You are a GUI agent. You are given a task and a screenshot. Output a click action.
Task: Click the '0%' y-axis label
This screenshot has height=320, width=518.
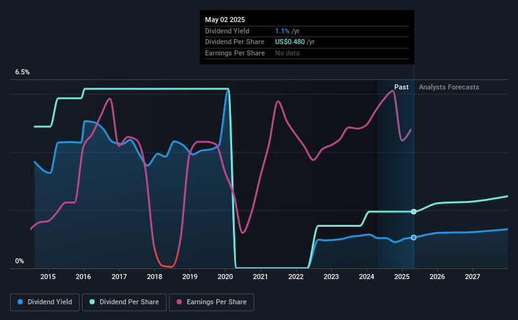coord(20,261)
